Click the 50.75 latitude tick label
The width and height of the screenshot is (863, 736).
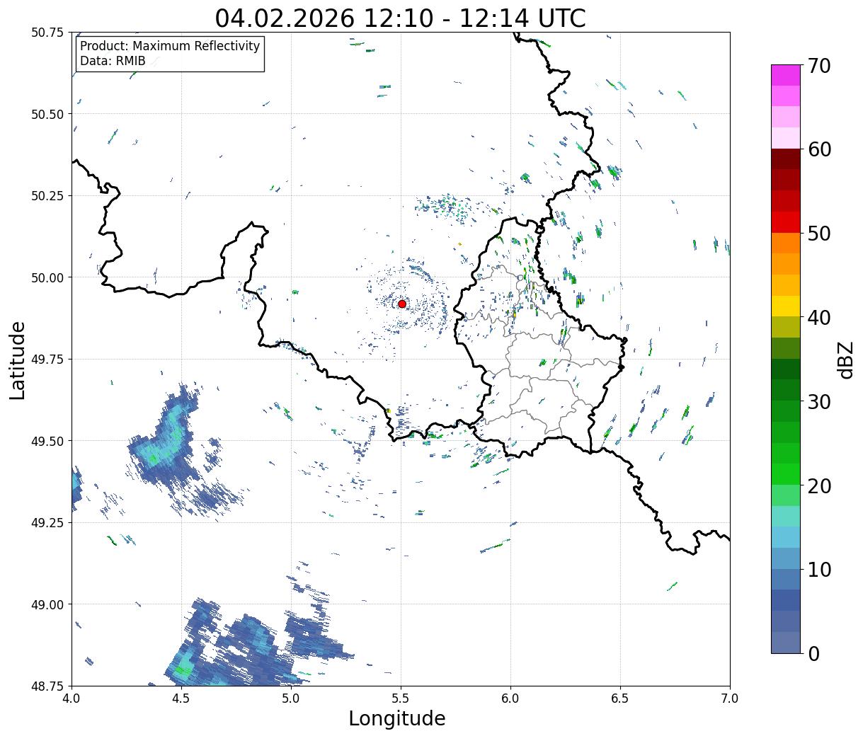47,33
